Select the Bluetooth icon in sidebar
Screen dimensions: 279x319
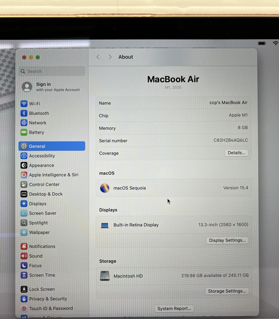point(24,113)
